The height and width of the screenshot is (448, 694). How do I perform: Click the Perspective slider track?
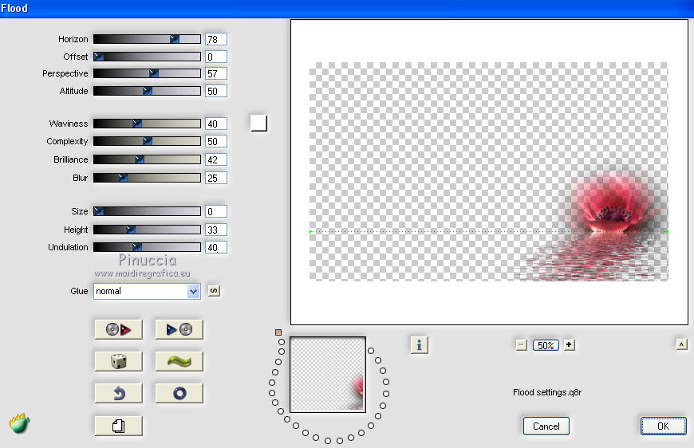(147, 73)
